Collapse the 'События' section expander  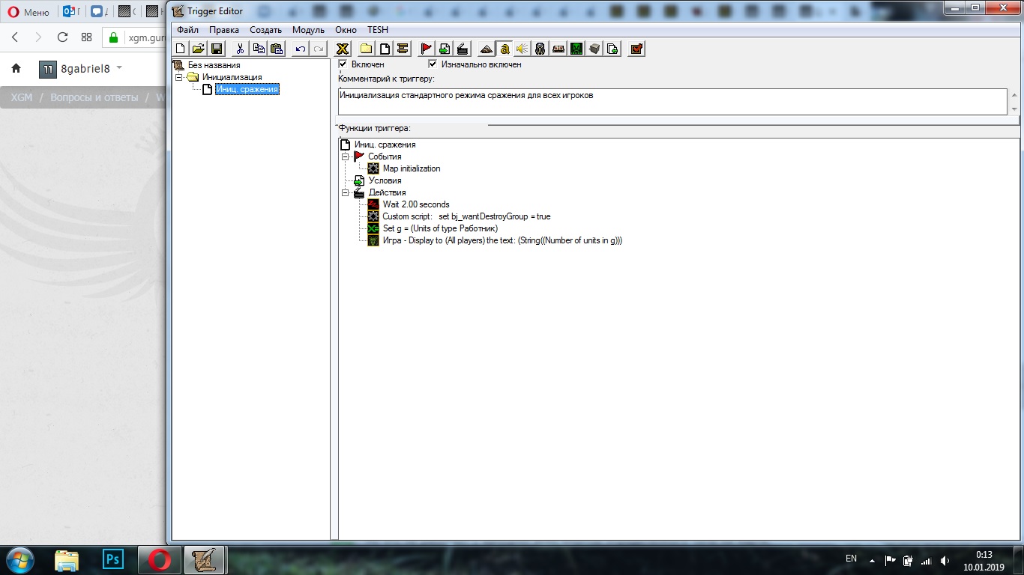tap(346, 156)
